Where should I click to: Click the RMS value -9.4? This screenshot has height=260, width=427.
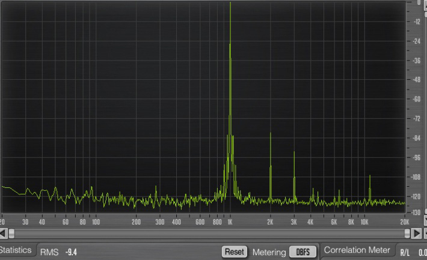pyautogui.click(x=71, y=252)
